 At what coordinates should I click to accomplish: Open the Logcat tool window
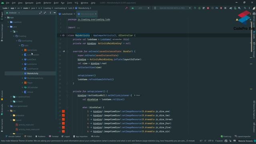pyautogui.click(x=66, y=136)
